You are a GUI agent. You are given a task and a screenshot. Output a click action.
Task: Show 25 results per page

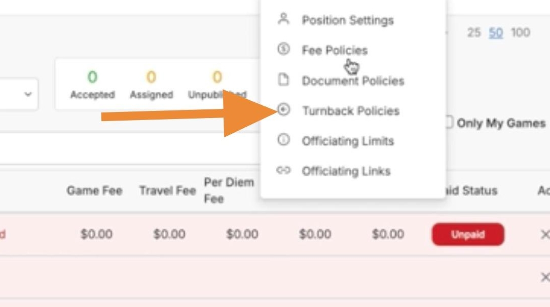coord(473,33)
